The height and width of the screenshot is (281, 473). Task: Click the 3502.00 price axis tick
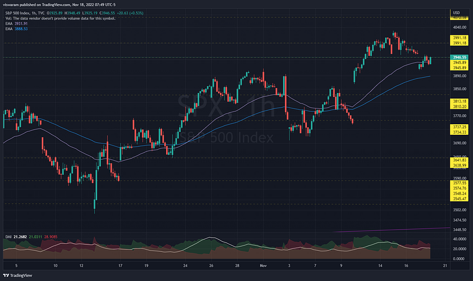(x=459, y=210)
